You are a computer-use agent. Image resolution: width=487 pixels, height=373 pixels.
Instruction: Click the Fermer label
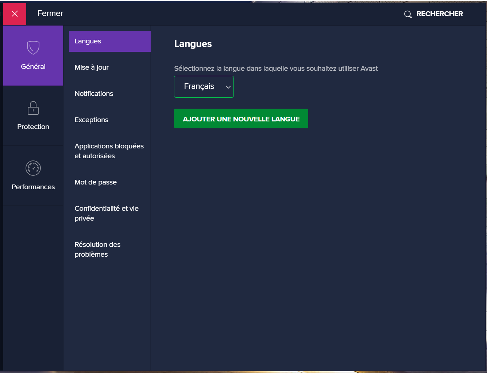coord(50,13)
